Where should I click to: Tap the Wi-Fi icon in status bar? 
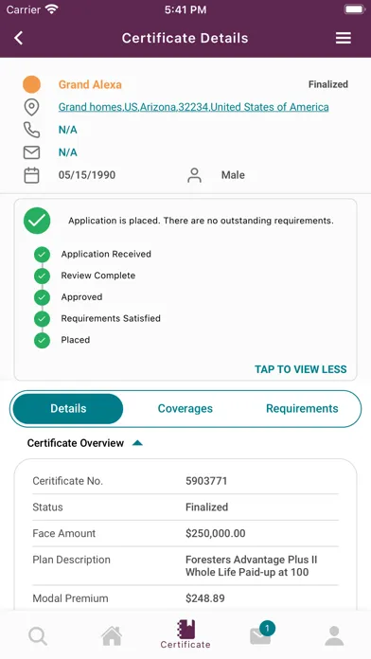(x=52, y=9)
